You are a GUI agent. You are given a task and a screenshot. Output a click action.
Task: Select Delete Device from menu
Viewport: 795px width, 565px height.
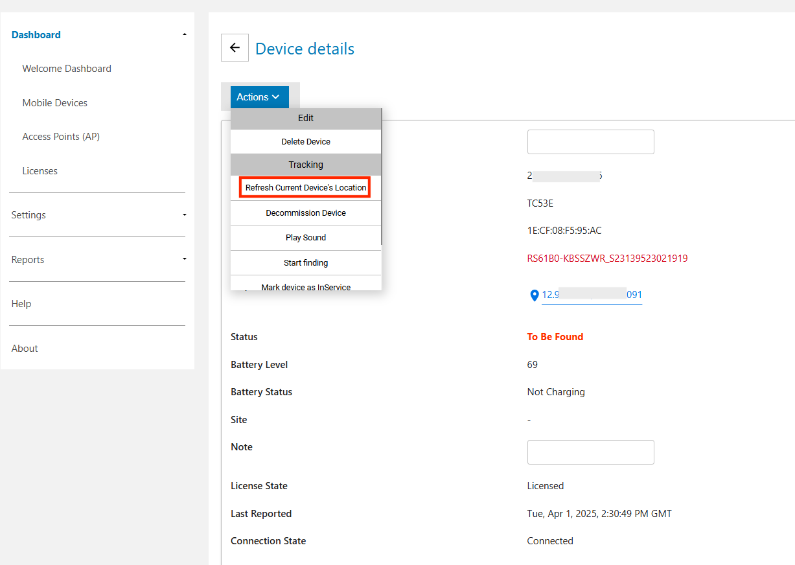306,142
